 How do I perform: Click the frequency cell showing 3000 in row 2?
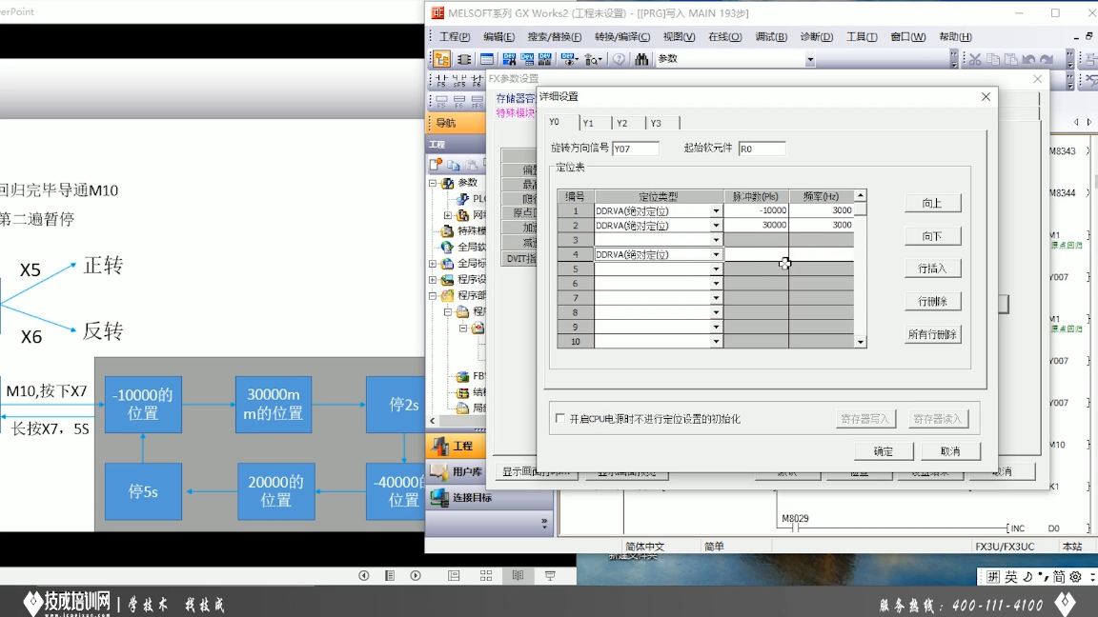click(x=822, y=226)
